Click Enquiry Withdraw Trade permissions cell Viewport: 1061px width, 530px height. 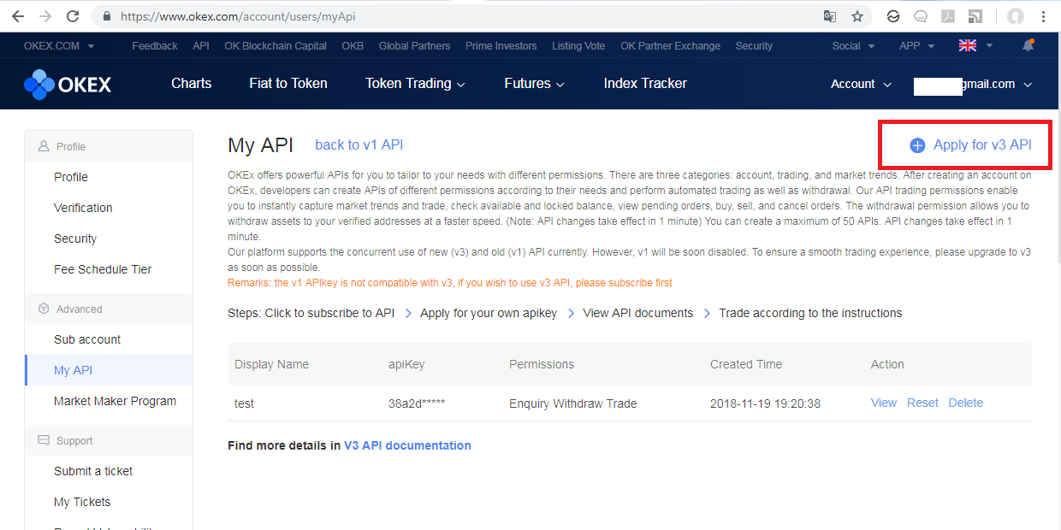[x=572, y=403]
